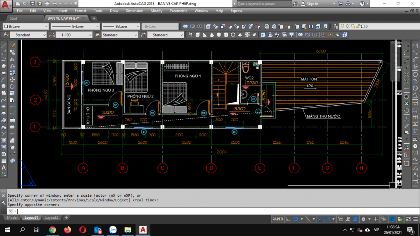Open the Text Style manager icon

click(x=6, y=35)
